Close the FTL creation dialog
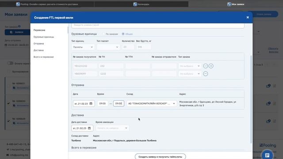The height and width of the screenshot is (159, 283). tap(248, 17)
